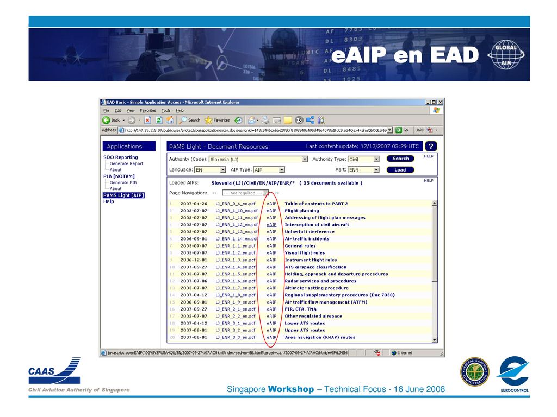
Task: Open the View menu
Action: click(131, 111)
